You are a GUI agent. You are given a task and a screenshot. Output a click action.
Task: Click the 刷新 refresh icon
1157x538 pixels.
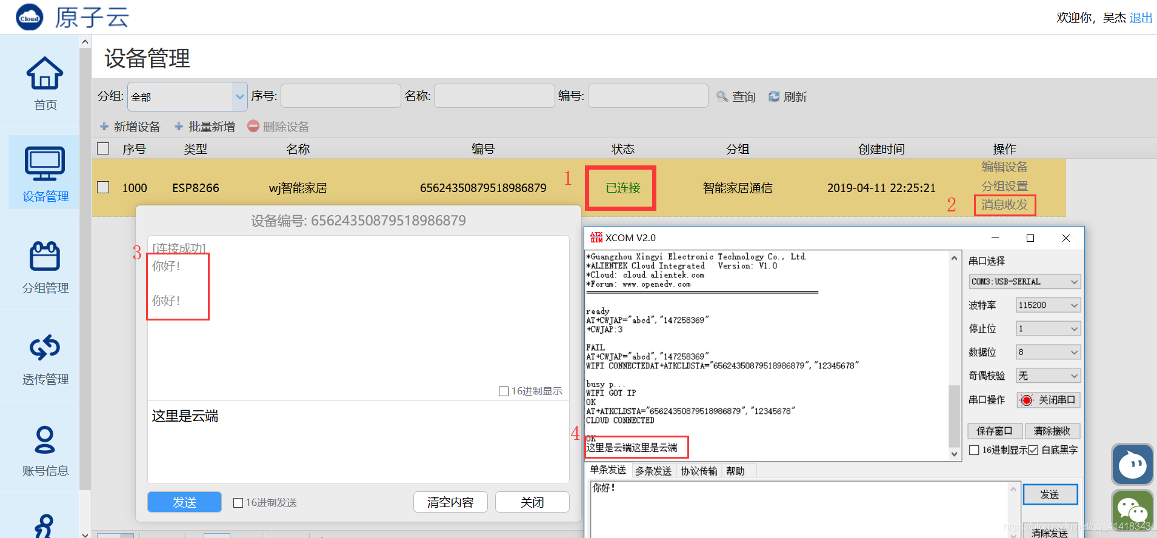point(774,96)
